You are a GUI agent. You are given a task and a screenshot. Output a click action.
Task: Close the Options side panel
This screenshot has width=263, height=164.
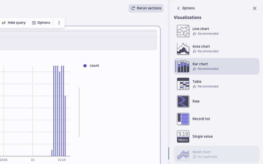point(255,8)
